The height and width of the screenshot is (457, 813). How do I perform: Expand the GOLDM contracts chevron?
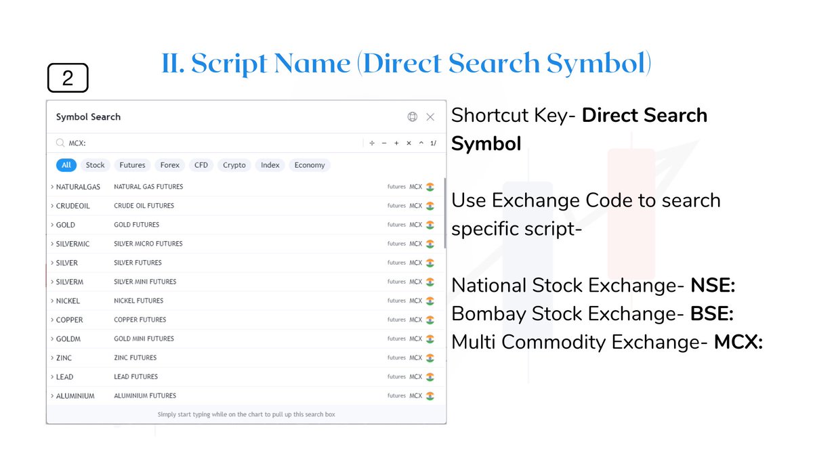click(x=52, y=339)
